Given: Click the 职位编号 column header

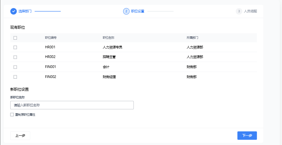Looking at the screenshot, I should (51, 38).
